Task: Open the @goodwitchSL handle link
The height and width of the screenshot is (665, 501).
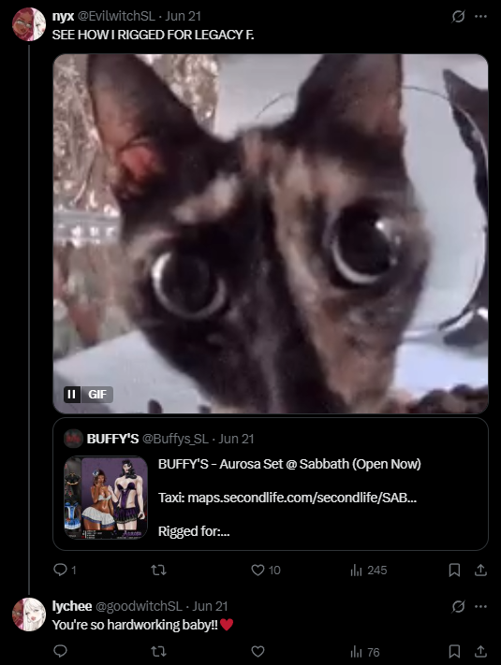Action: 139,606
